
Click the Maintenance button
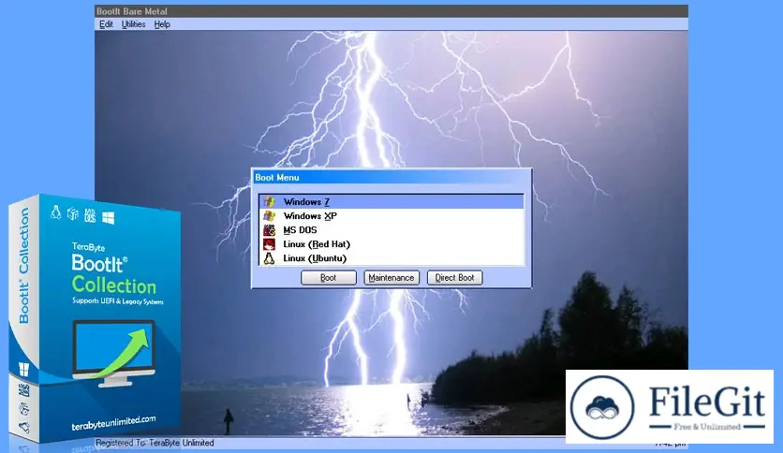coord(391,277)
